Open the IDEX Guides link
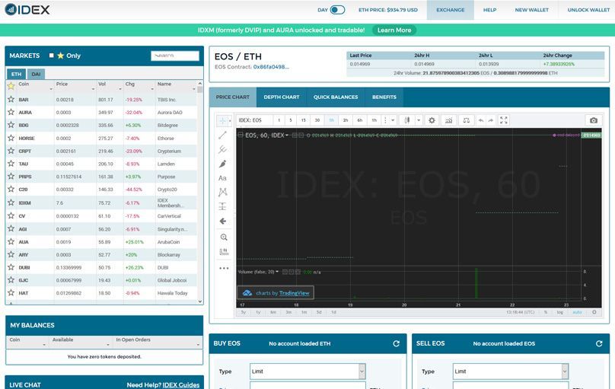The height and width of the screenshot is (389, 615). (x=181, y=385)
